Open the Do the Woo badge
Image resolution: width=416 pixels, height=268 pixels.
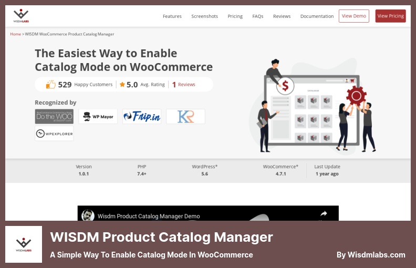(x=54, y=117)
